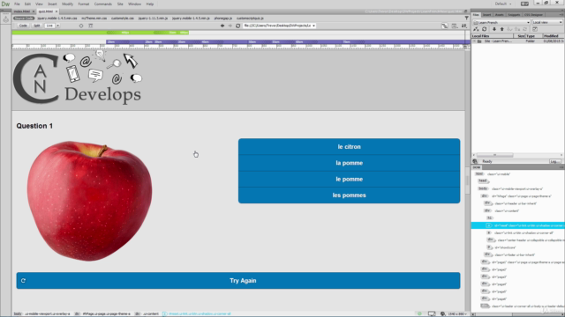The image size is (565, 317).
Task: Click the Dreamweaver Dw logo icon
Action: point(6,4)
